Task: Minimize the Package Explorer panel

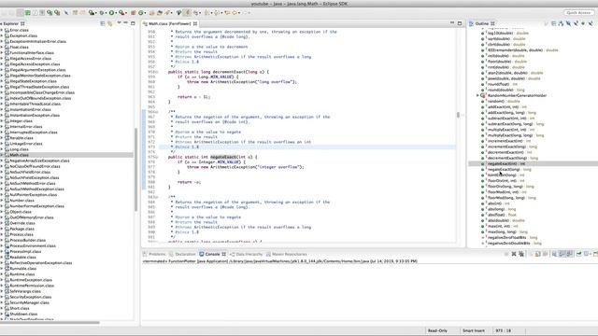Action: (x=125, y=22)
